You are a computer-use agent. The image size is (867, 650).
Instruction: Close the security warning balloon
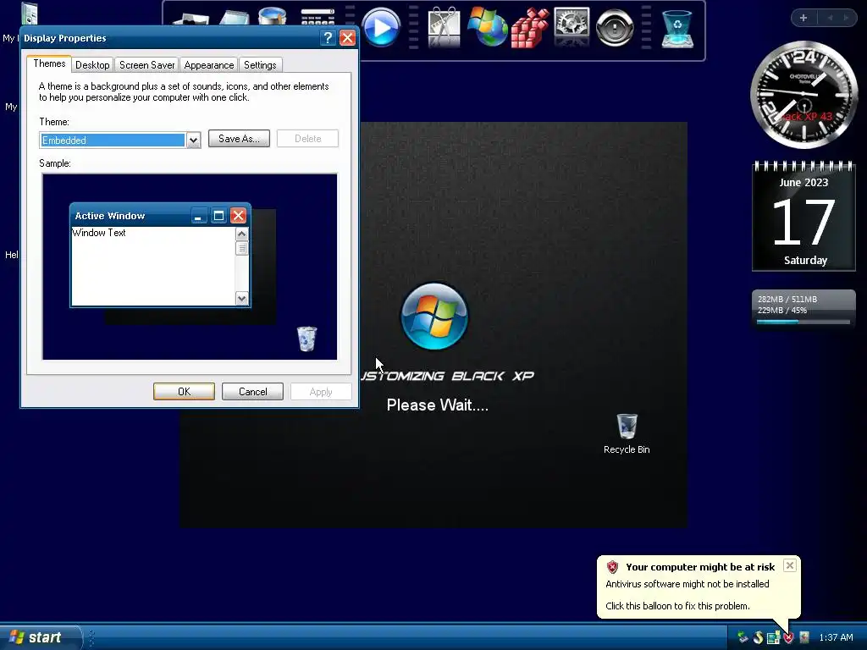[790, 565]
